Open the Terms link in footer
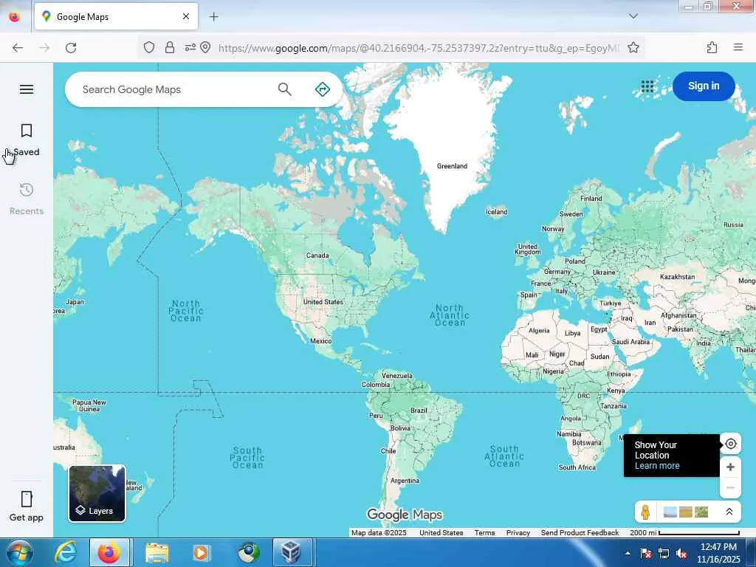Screen dimensions: 756x567 point(484,533)
